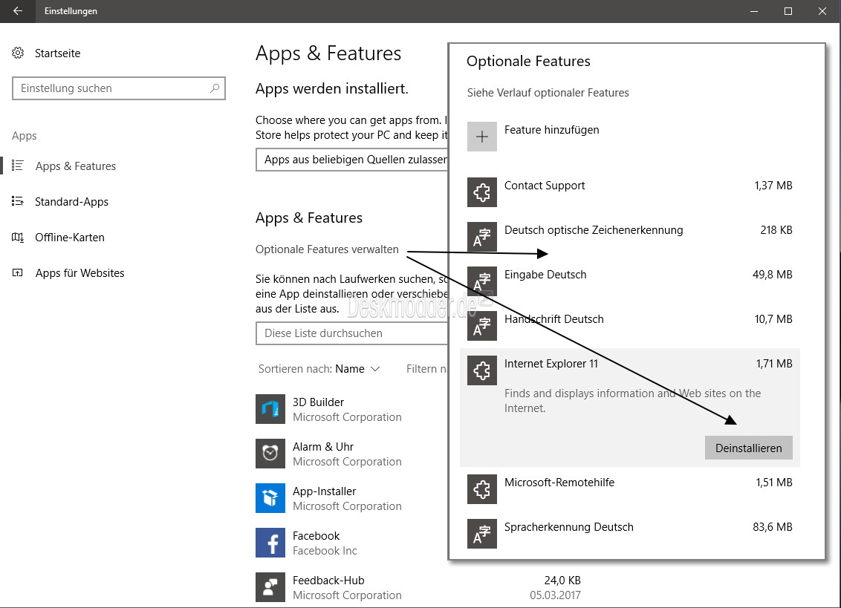Open Siehe Verlauf optionaler Features link

tap(548, 92)
